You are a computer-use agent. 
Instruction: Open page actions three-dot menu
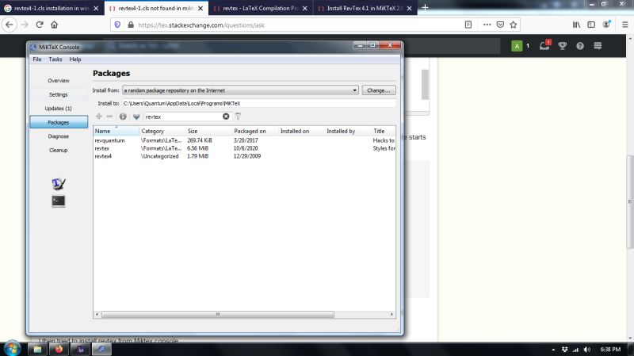pos(487,25)
